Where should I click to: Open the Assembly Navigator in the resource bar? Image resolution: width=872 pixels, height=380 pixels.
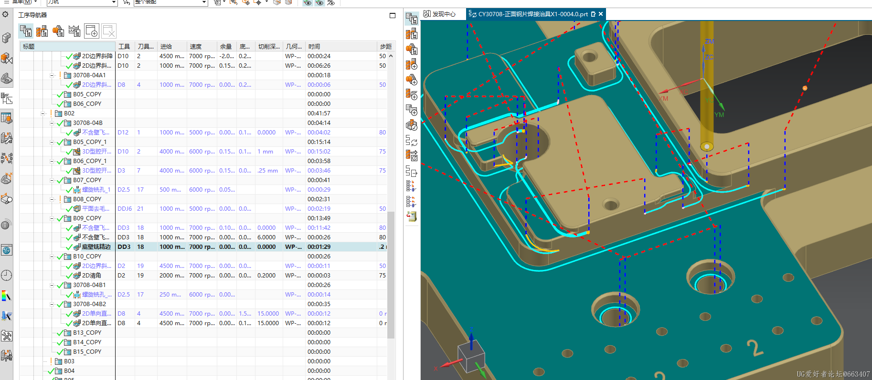click(x=6, y=38)
